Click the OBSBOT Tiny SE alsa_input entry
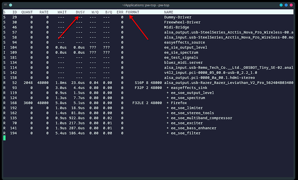The height and width of the screenshot is (180, 298). 228,68
